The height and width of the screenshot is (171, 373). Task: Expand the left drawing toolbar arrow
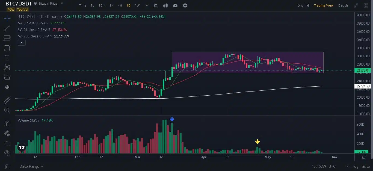click(14, 152)
